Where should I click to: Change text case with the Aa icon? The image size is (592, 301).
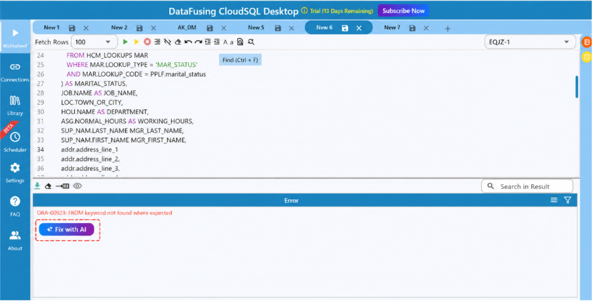coord(228,42)
